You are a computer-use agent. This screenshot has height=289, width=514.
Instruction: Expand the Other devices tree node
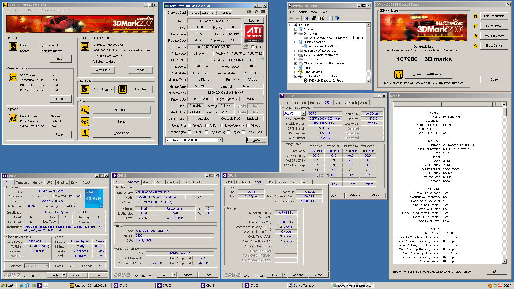click(x=296, y=72)
